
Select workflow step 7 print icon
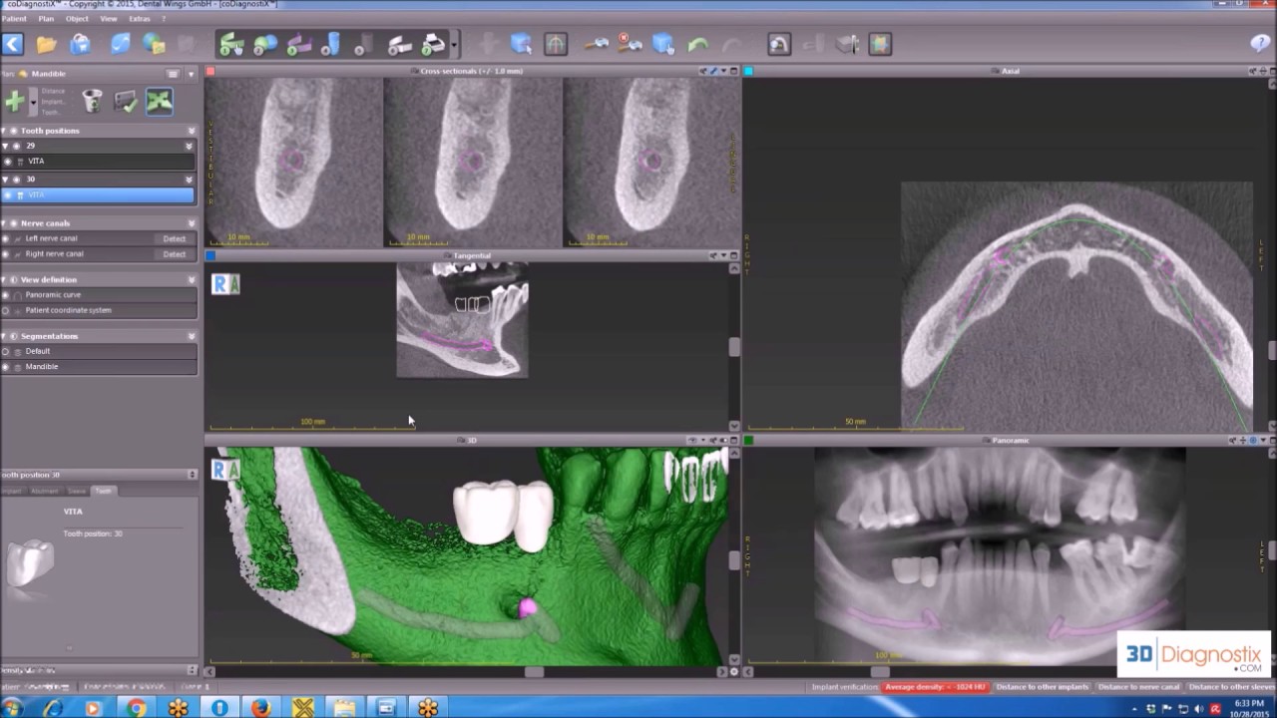pos(434,45)
